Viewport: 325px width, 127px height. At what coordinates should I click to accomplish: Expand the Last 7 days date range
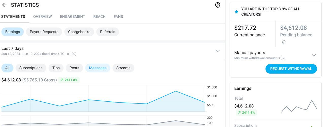point(217,51)
